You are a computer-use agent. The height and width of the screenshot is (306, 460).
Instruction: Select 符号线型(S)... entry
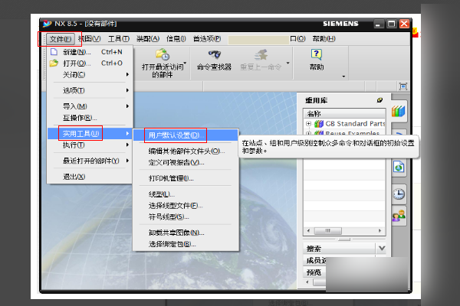[186, 217]
